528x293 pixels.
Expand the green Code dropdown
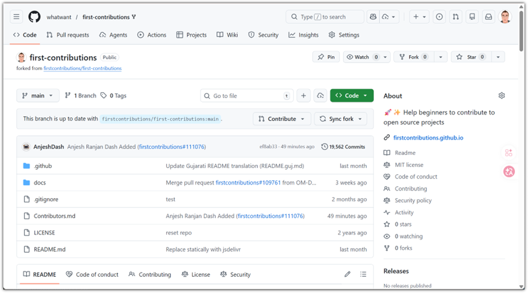click(x=351, y=95)
